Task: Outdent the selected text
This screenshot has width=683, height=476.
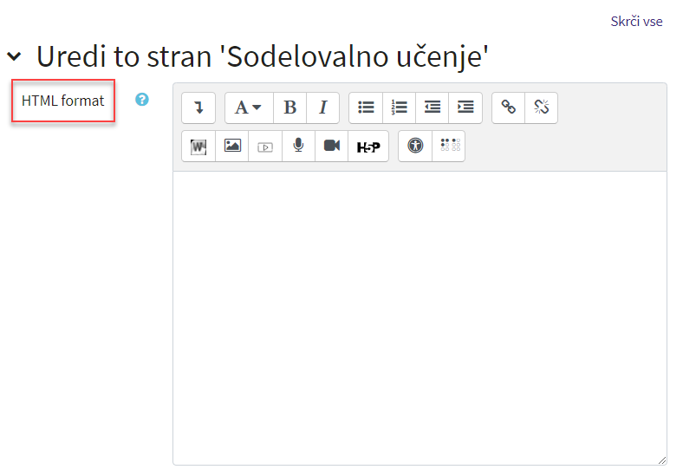Action: tap(432, 108)
